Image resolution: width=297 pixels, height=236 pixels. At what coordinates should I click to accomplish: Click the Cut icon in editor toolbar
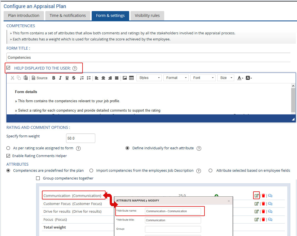pyautogui.click(x=13, y=78)
